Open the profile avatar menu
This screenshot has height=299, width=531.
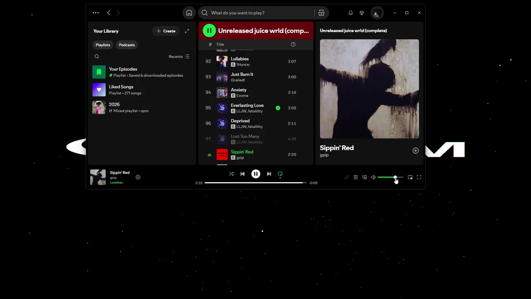(377, 13)
